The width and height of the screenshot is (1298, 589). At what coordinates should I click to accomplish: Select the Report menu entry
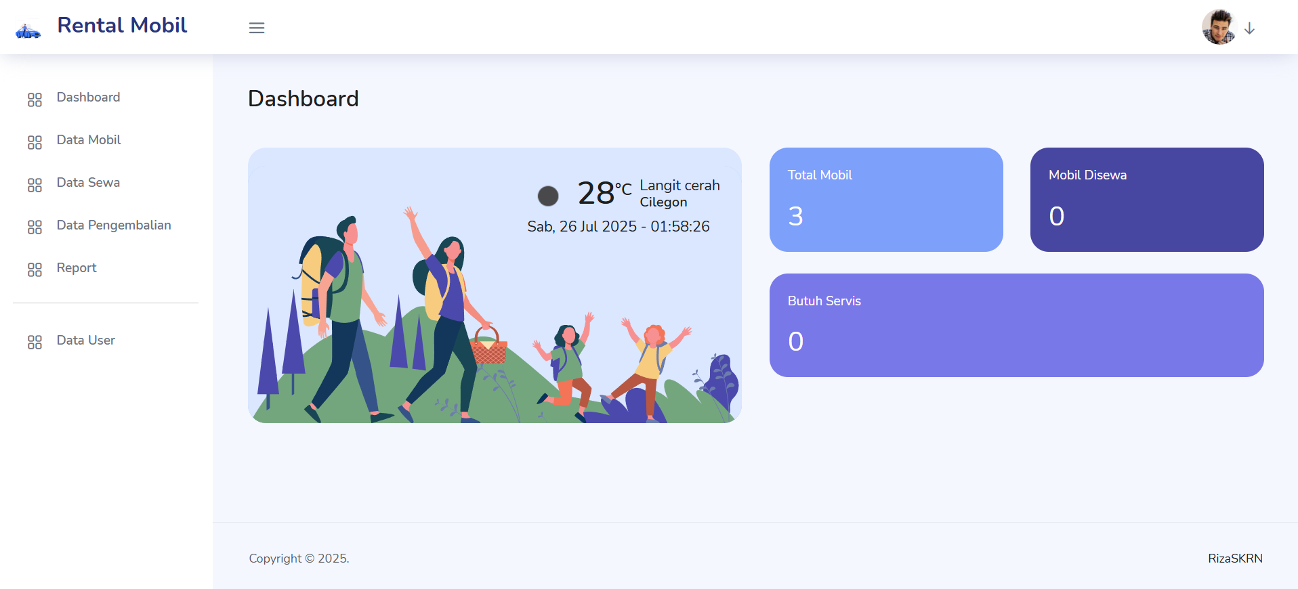coord(77,268)
